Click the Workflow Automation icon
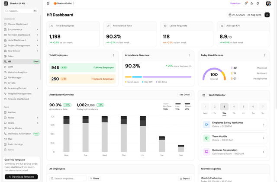Image resolution: width=277 pixels, height=182 pixels. 5,134
